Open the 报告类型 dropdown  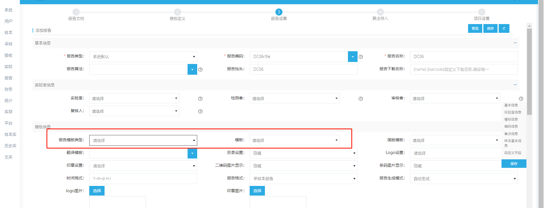(x=143, y=57)
